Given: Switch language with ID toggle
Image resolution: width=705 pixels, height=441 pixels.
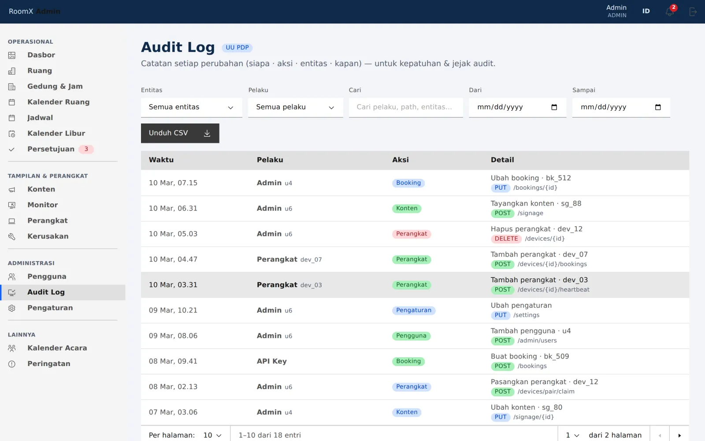Looking at the screenshot, I should pyautogui.click(x=646, y=11).
